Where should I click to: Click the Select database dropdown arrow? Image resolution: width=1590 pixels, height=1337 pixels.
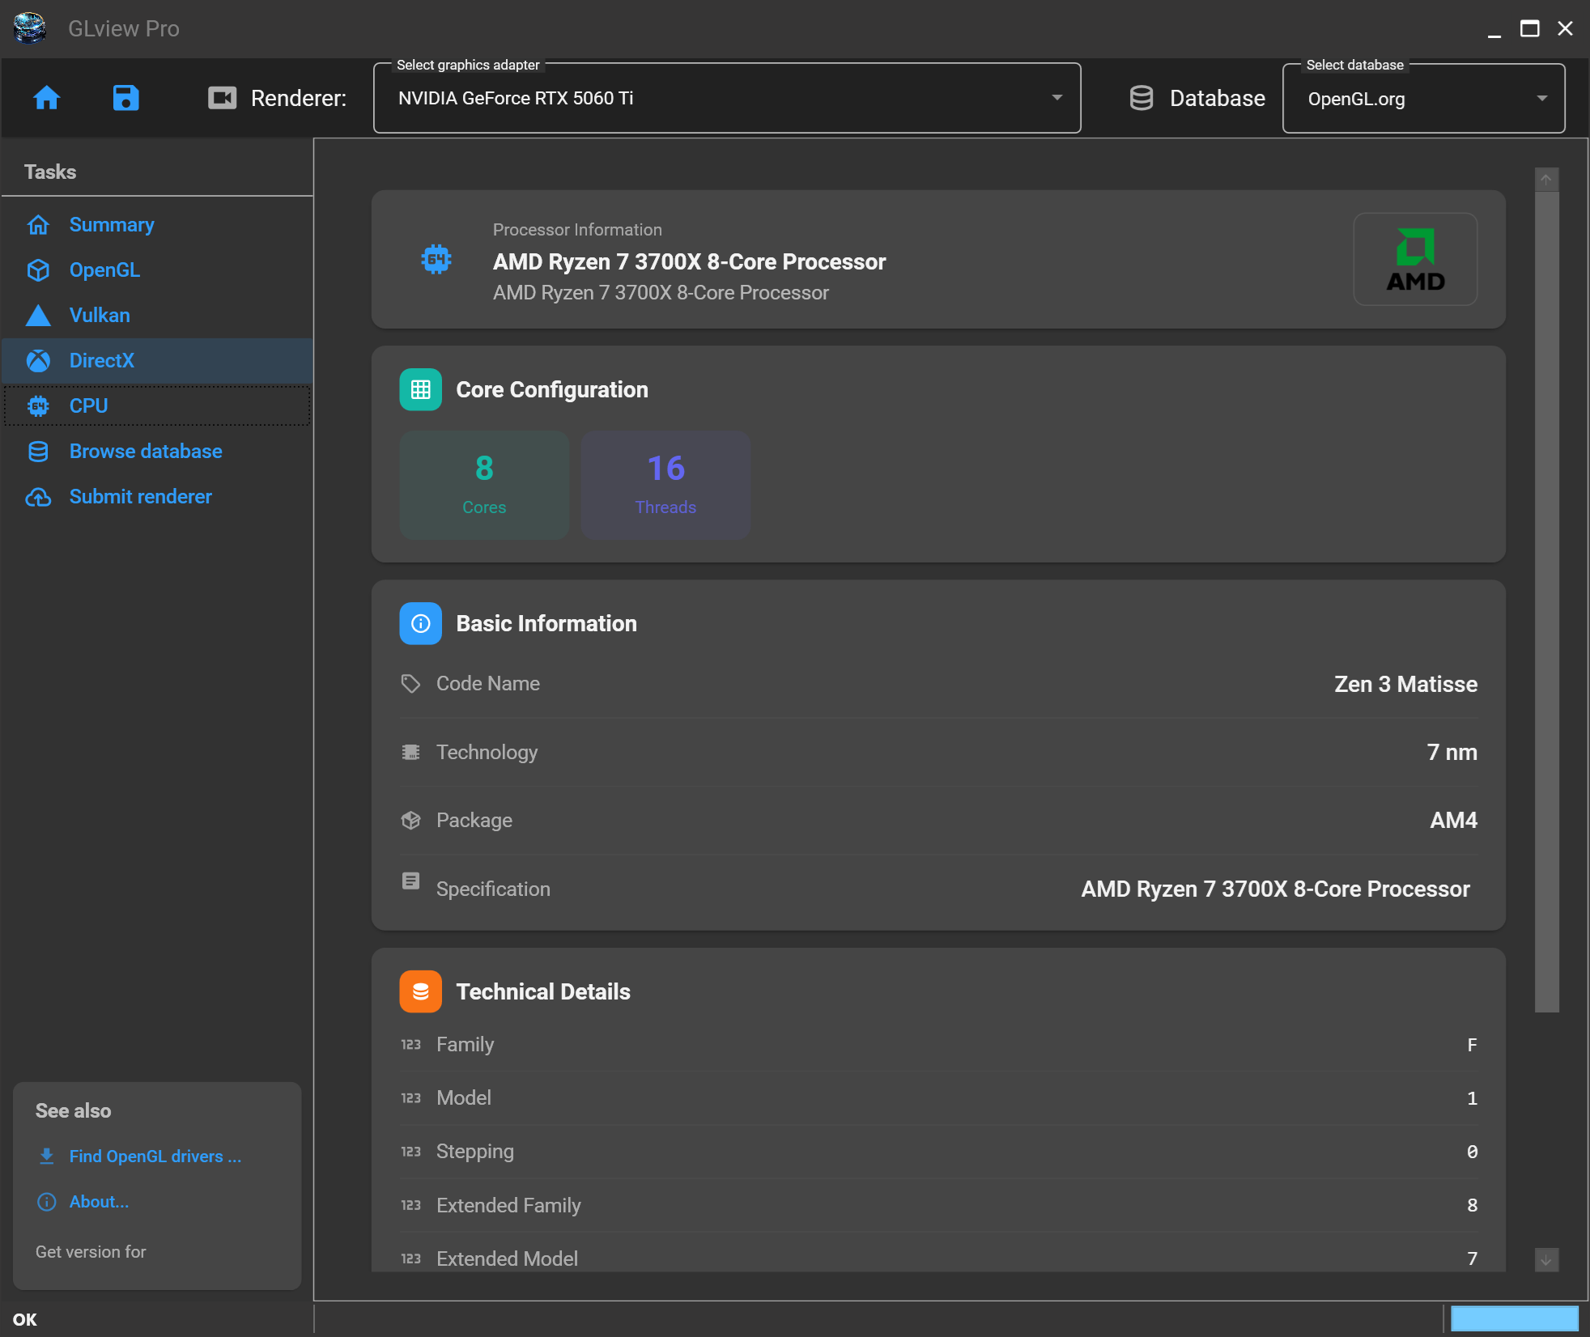point(1541,98)
